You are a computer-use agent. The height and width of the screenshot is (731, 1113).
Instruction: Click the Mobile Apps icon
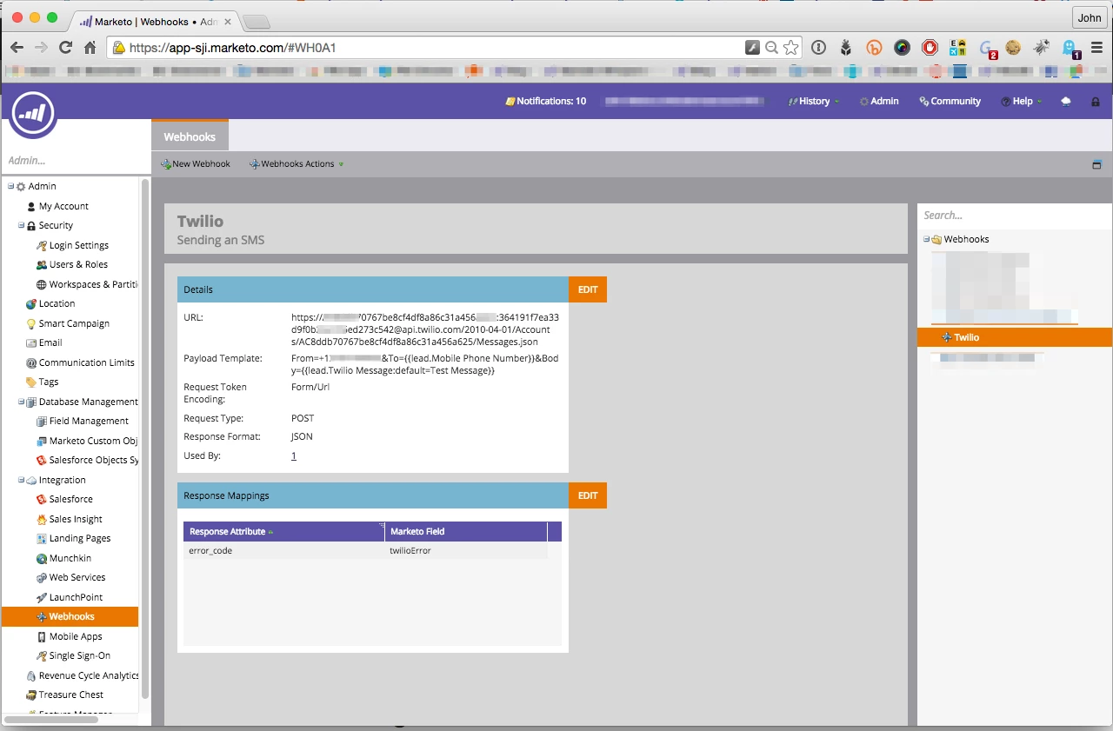[42, 636]
